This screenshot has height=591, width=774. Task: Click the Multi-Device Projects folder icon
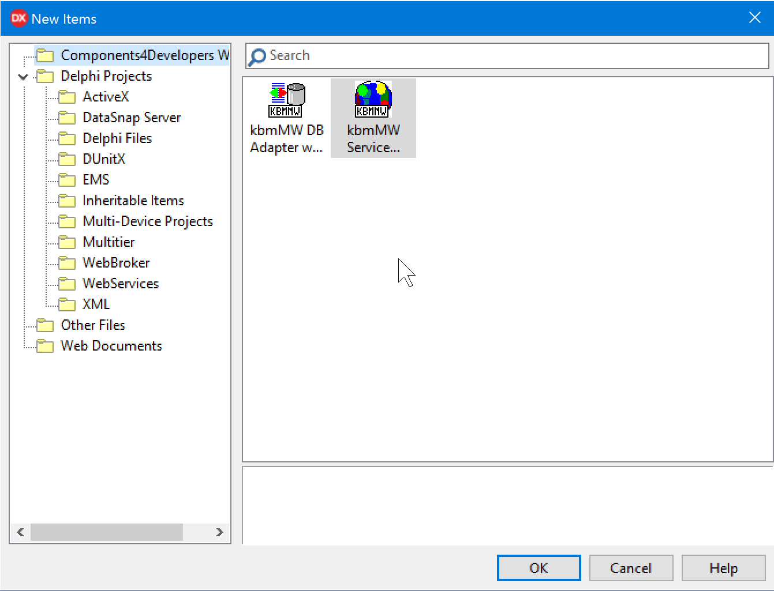(67, 221)
